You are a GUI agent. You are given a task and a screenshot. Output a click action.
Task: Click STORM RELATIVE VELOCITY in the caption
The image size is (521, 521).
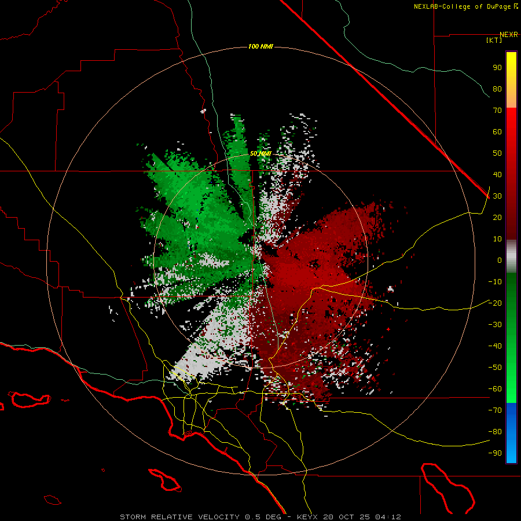coord(179,517)
